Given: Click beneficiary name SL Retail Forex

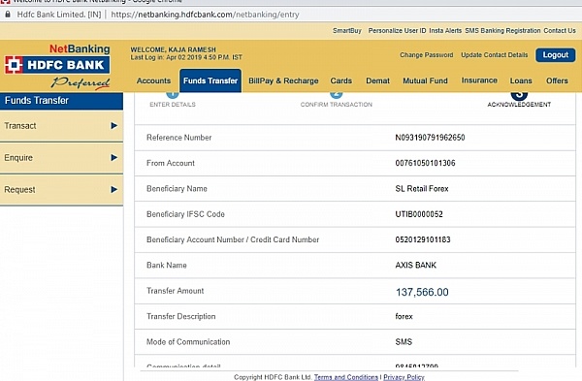Looking at the screenshot, I should [x=422, y=189].
